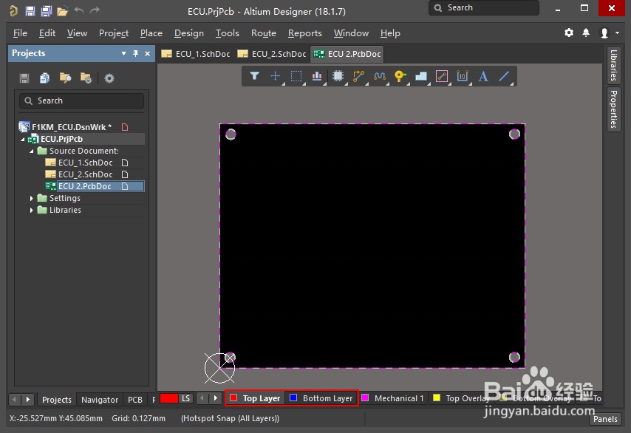
Task: Select the Snap/Move crosshair tool
Action: click(276, 76)
